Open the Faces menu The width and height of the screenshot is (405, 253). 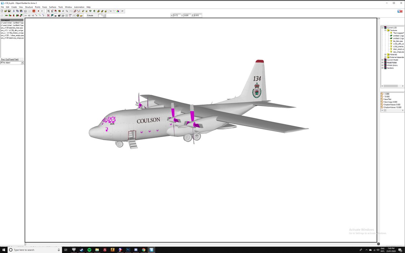(45, 7)
